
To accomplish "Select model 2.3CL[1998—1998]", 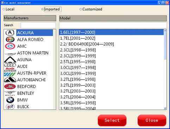I will (x=111, y=50).
